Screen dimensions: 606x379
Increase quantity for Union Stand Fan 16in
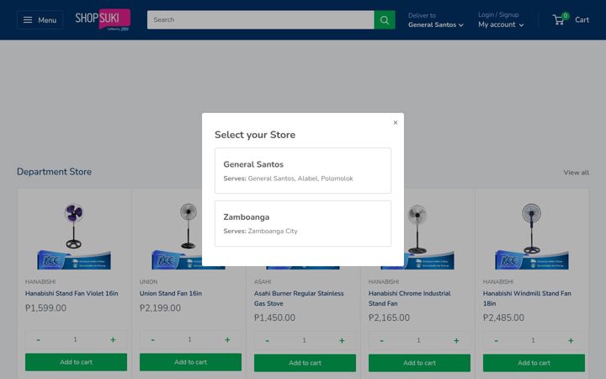point(227,339)
